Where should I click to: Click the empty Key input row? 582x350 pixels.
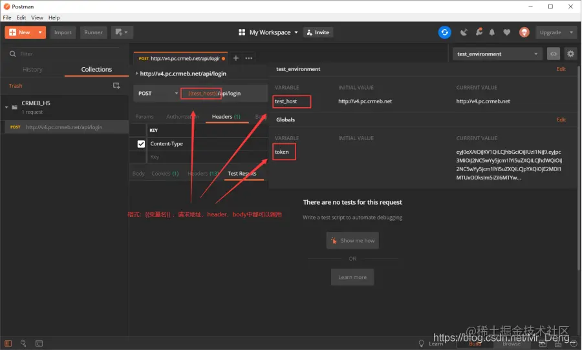coord(208,157)
